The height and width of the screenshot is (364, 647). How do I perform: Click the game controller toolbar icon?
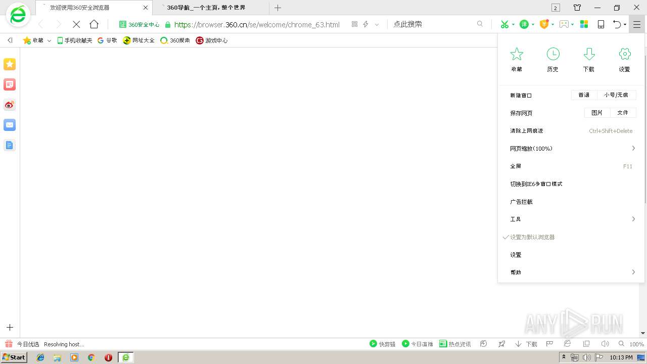tap(564, 24)
